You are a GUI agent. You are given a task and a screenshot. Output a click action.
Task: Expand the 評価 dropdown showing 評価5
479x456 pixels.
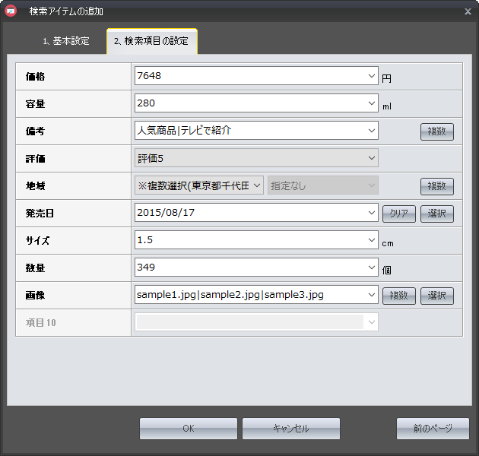pyautogui.click(x=371, y=158)
